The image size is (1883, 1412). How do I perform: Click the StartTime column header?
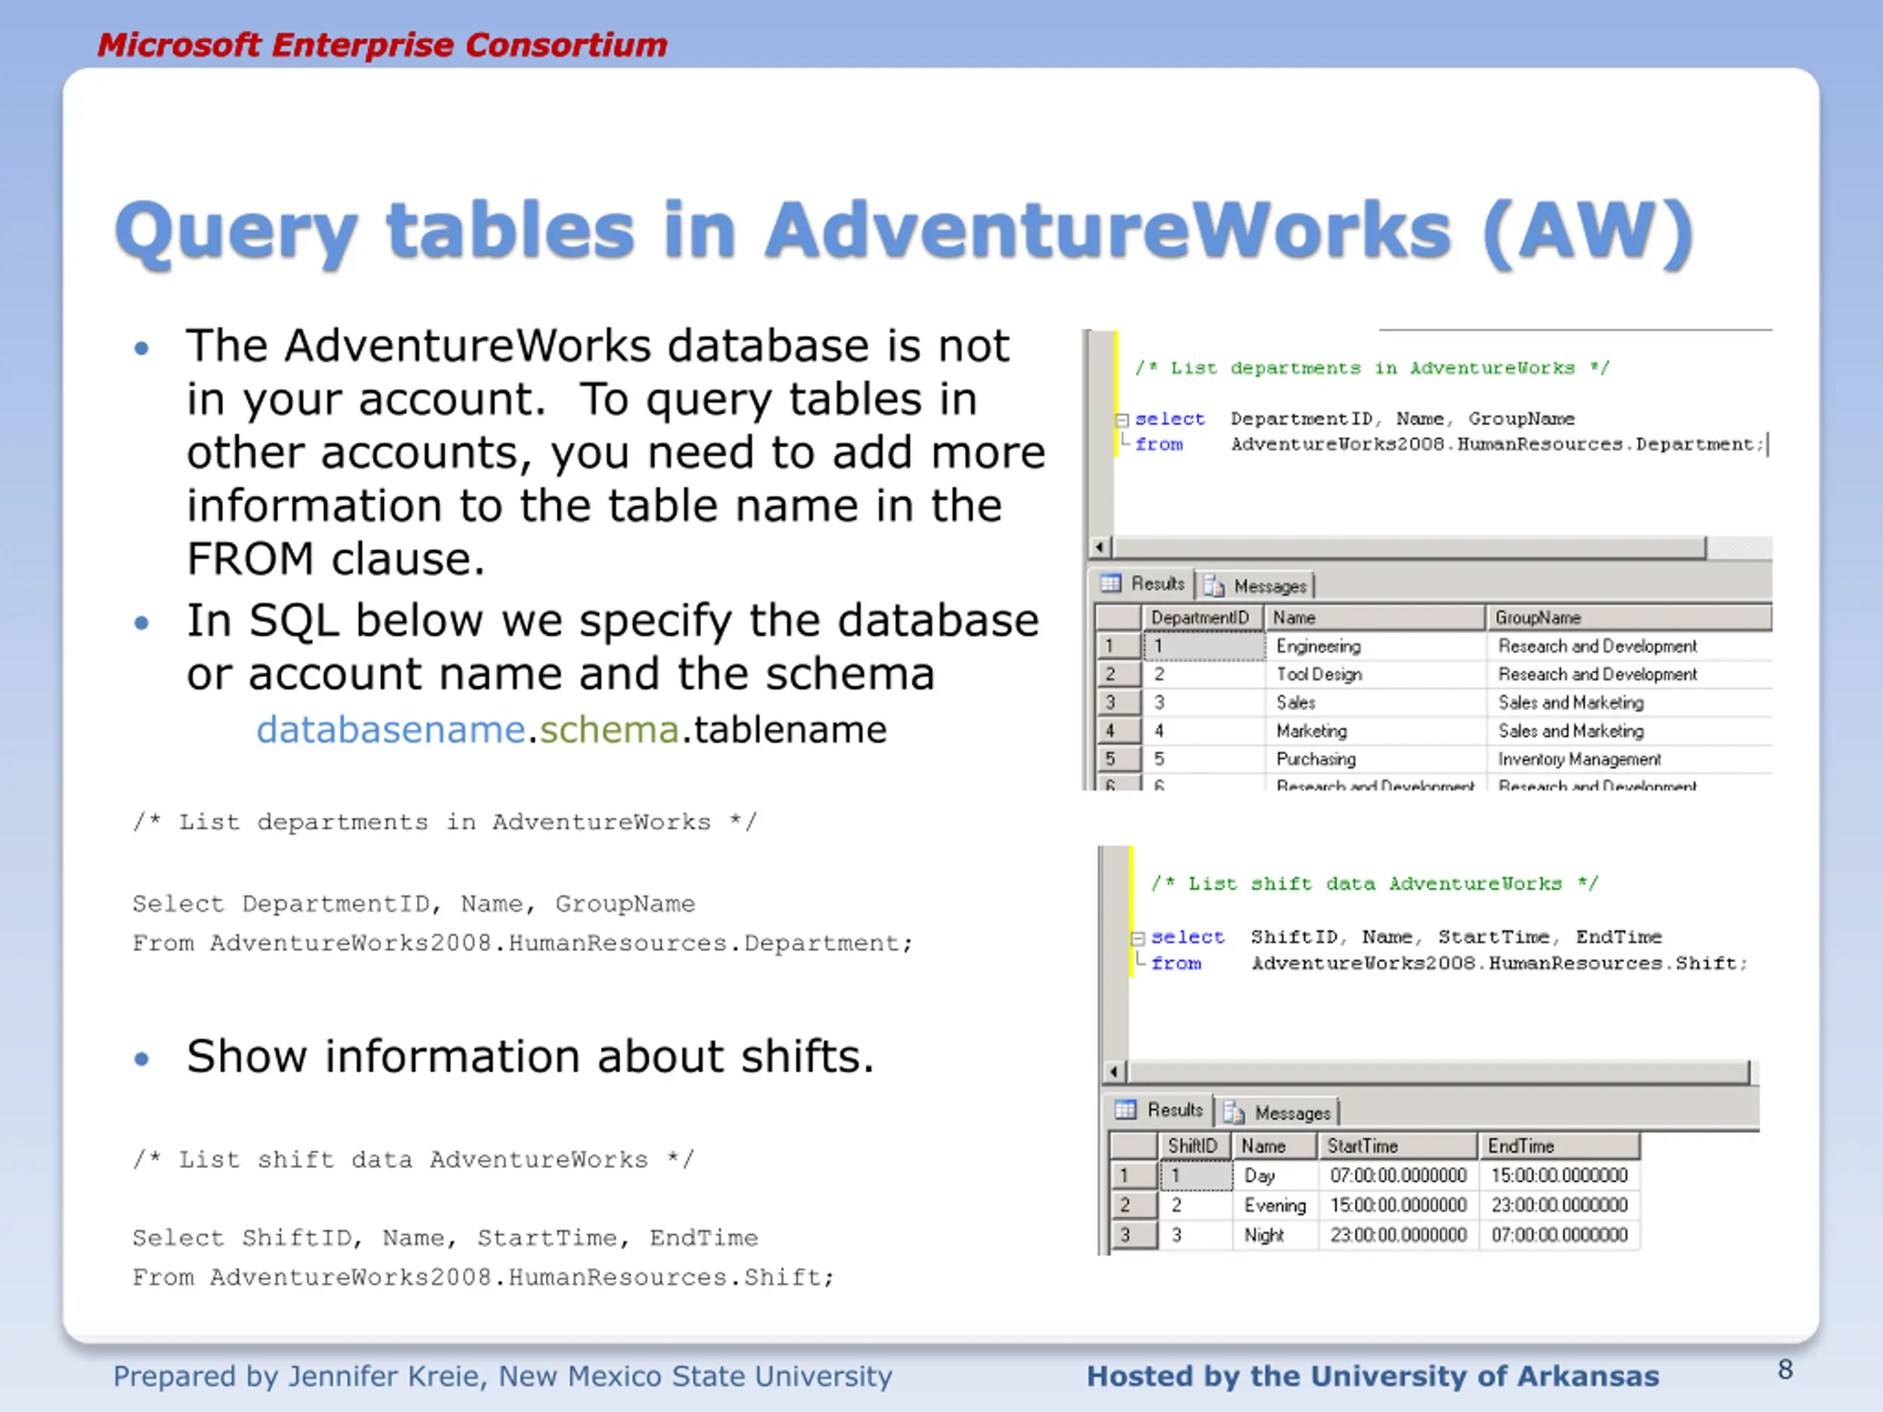1397,1147
